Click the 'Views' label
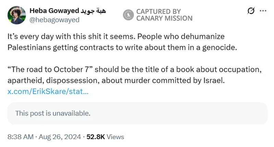 point(115,137)
